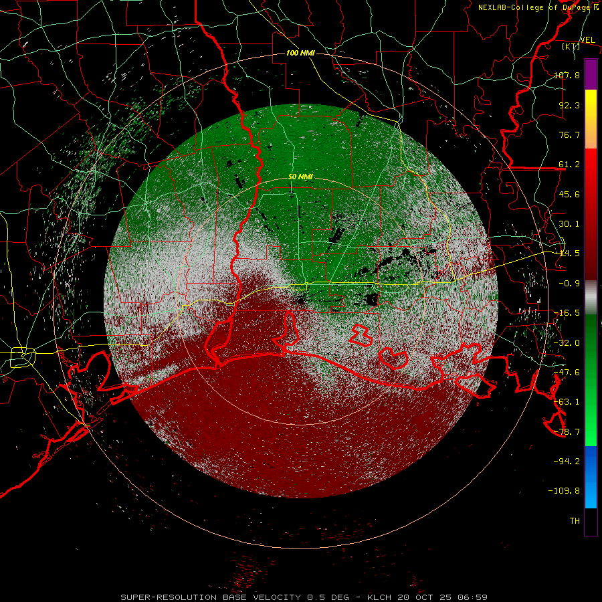Select the -94.2 velocity scale value
Image resolution: width=602 pixels, height=602 pixels.
click(x=567, y=461)
